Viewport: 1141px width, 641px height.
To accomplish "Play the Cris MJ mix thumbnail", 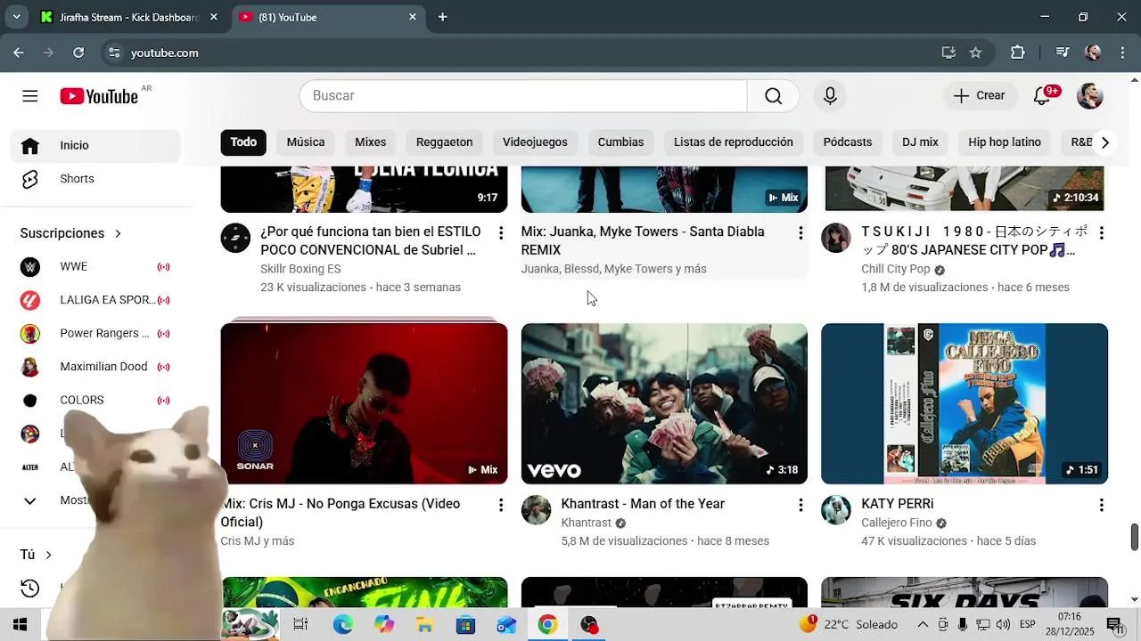I will coord(364,403).
